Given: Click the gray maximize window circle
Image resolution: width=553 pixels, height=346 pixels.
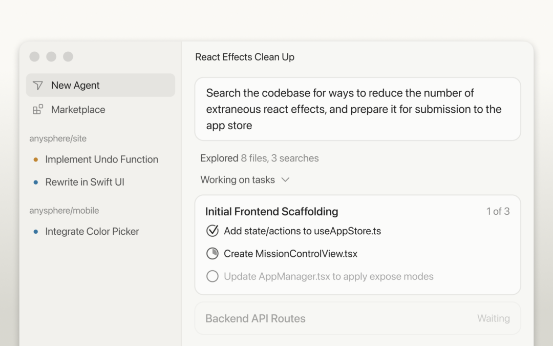Looking at the screenshot, I should [x=68, y=56].
